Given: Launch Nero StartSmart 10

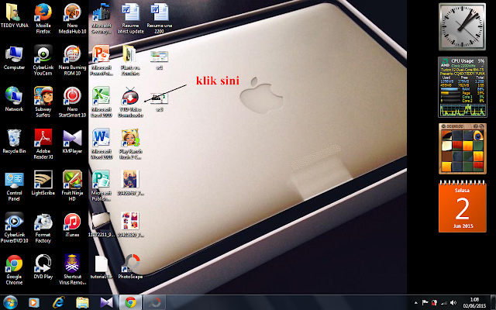Looking at the screenshot, I should point(72,102).
